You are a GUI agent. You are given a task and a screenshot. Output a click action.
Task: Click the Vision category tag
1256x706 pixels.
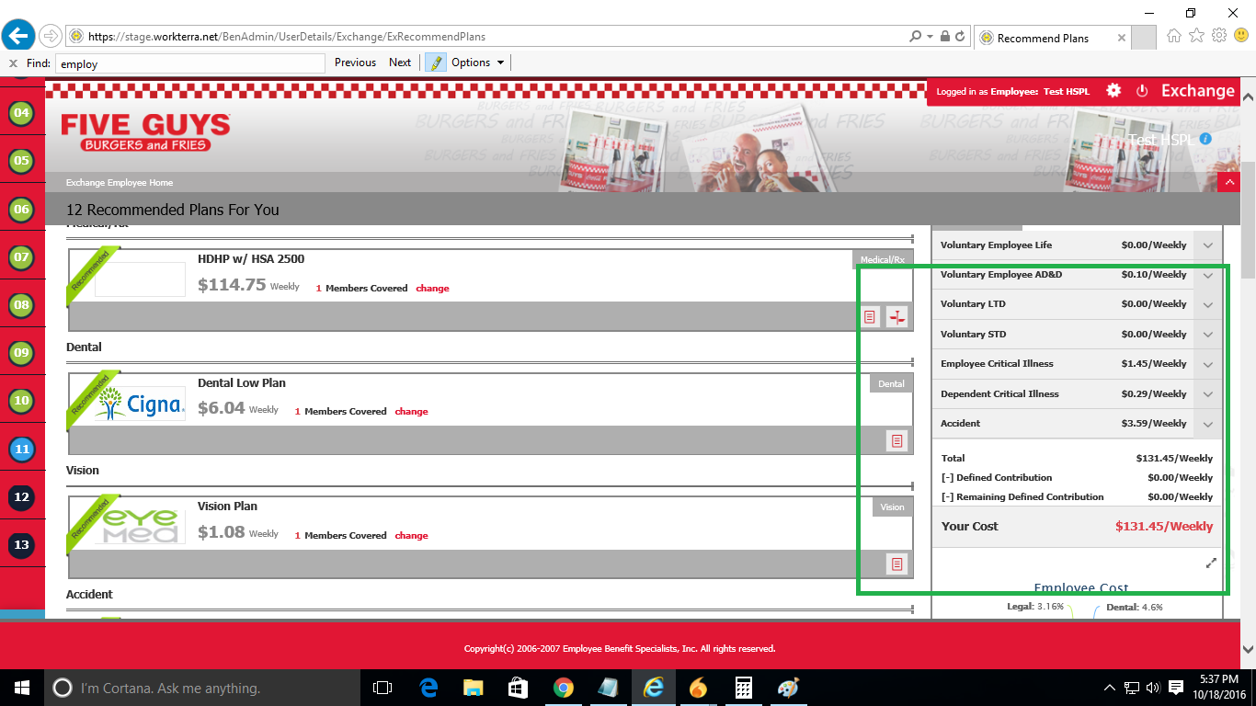coord(892,507)
